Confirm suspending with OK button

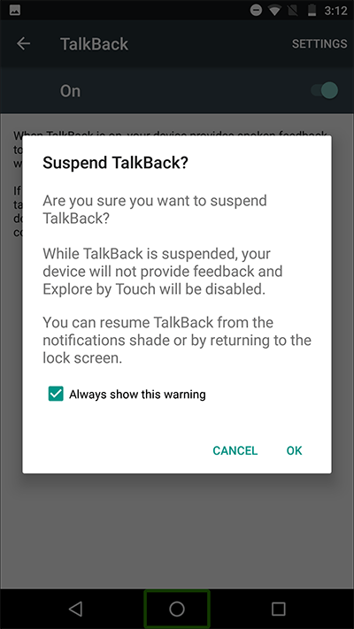pos(294,450)
